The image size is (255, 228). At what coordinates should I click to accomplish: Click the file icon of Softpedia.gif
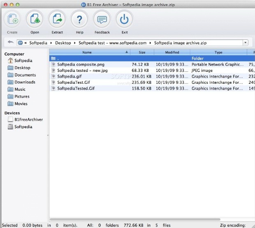53,76
